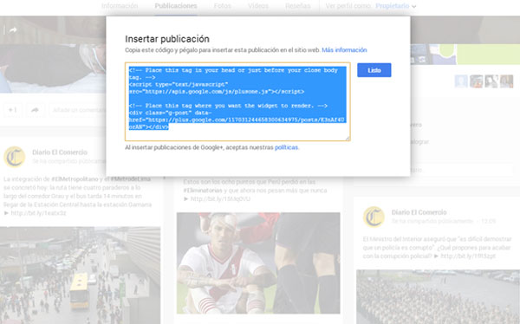Click inside the embed code text area

[237, 101]
